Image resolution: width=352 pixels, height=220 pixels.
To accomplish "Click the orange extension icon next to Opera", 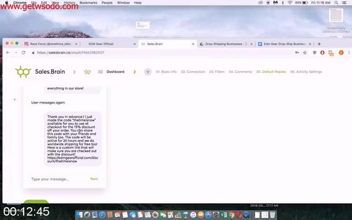I will coord(331,53).
